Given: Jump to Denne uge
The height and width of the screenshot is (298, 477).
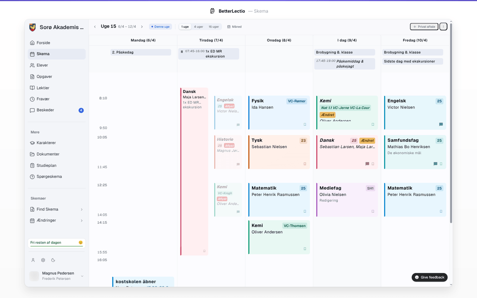Looking at the screenshot, I should click(x=161, y=27).
